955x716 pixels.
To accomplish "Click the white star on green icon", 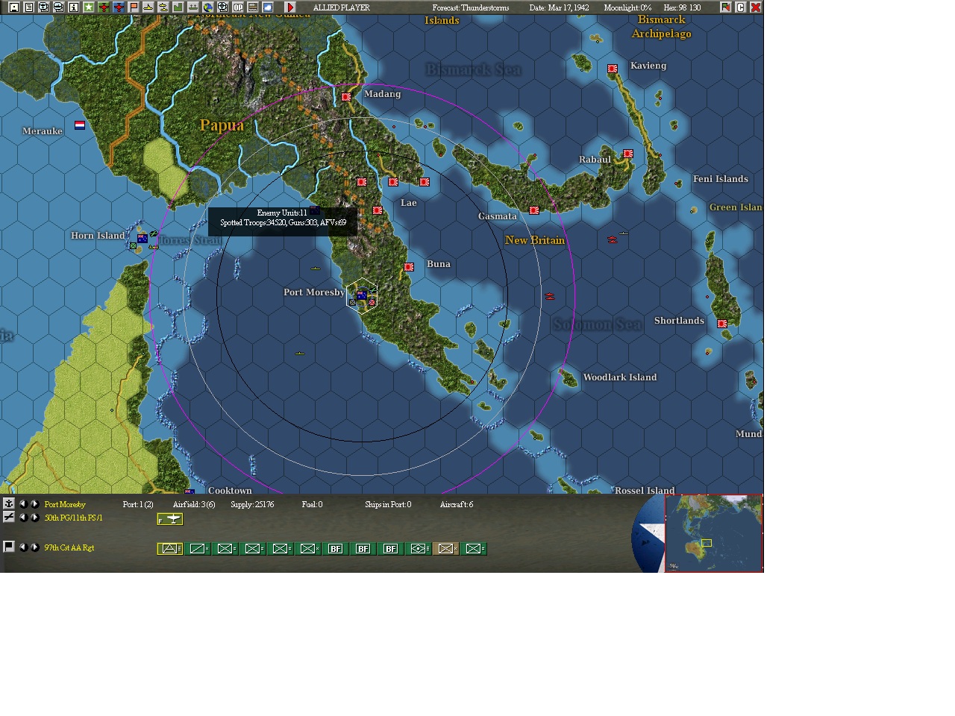I will point(89,7).
